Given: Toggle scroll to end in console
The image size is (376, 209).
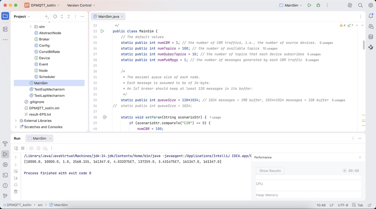Looking at the screenshot, I should (16, 178).
